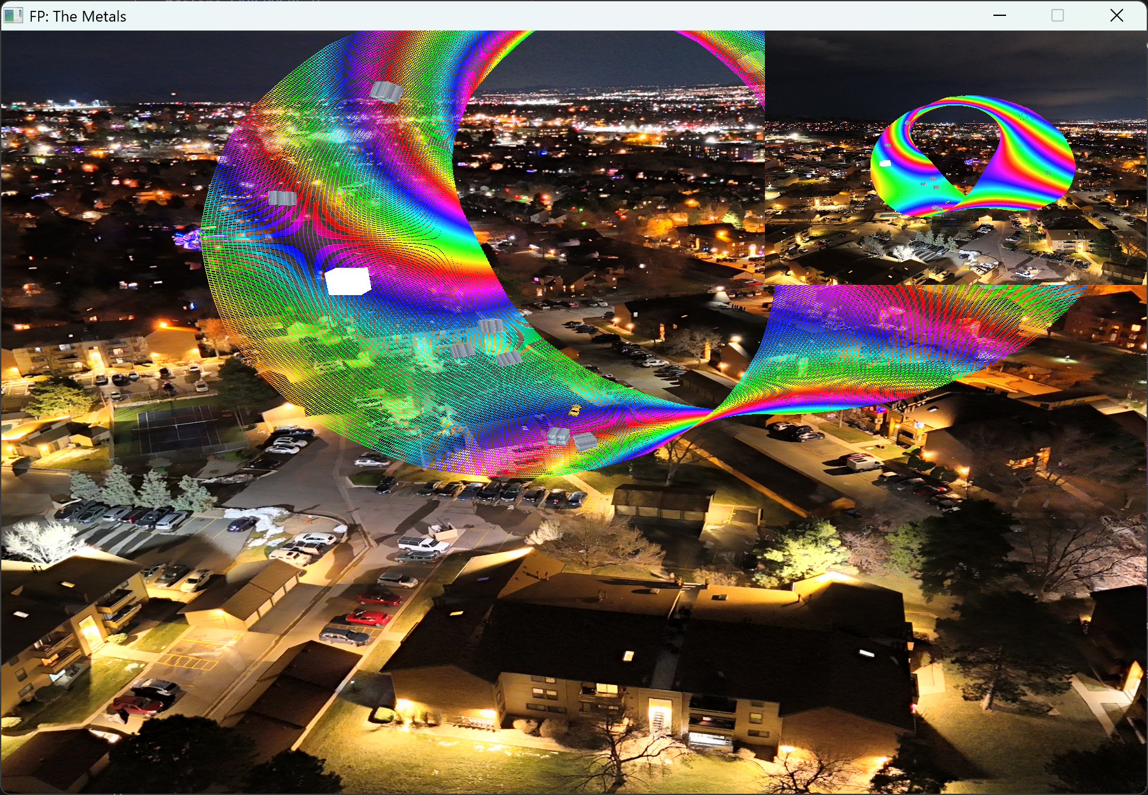Click the topmost gray block on the main surface
Image resolution: width=1148 pixels, height=795 pixels.
pos(386,92)
